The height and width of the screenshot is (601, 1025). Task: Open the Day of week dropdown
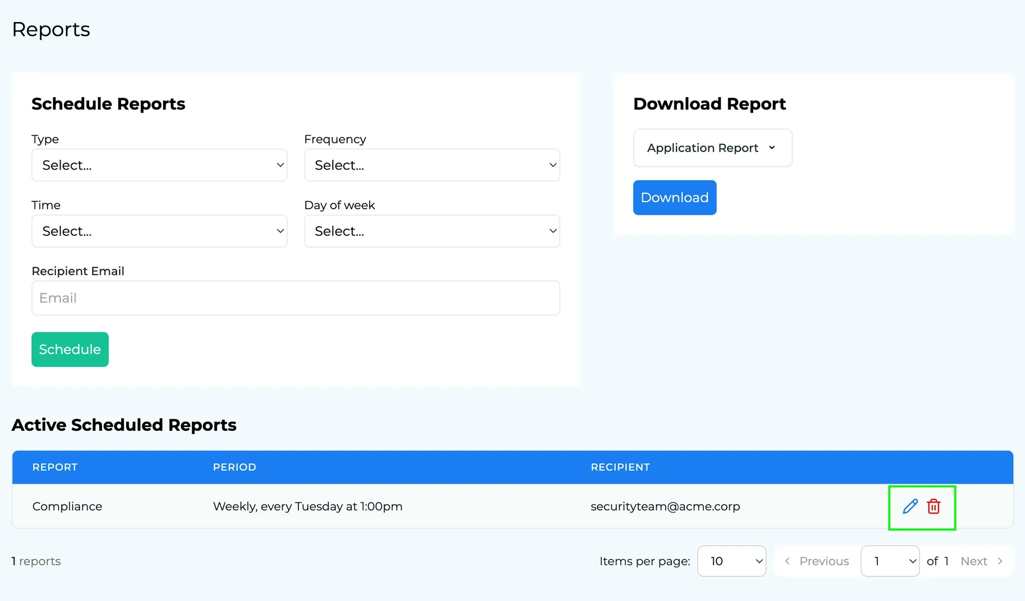(x=431, y=231)
